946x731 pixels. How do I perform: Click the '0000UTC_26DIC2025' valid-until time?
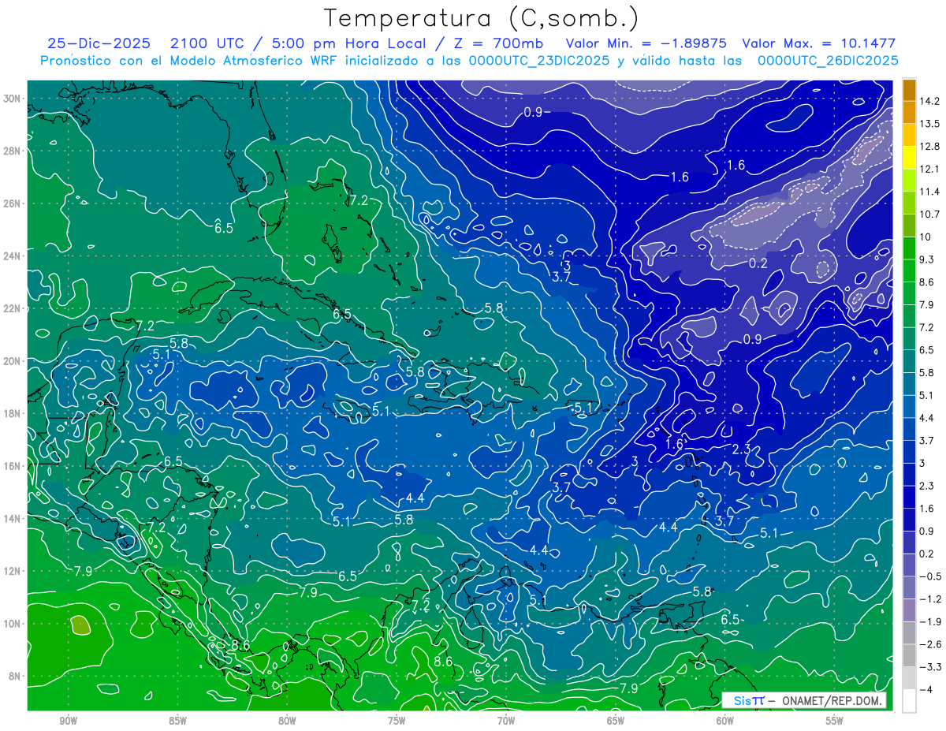pos(829,61)
